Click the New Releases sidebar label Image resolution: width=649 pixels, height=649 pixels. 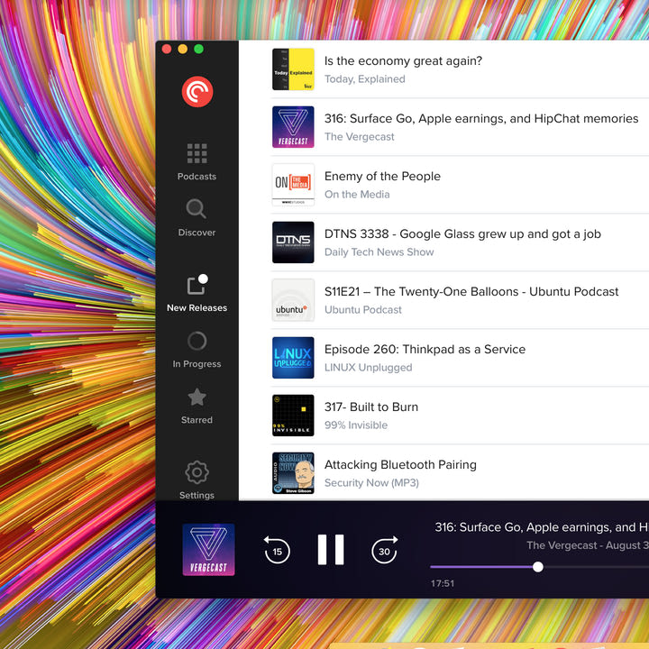[197, 308]
